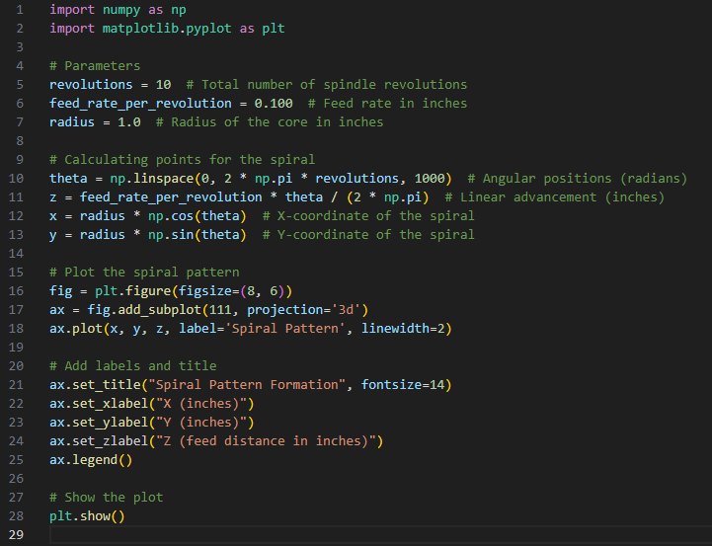Click 'radius = 1.0' assignment on line 7
The width and height of the screenshot is (712, 546).
pos(95,122)
